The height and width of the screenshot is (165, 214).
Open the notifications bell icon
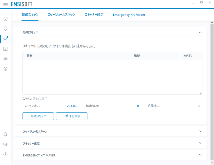tap(5, 134)
